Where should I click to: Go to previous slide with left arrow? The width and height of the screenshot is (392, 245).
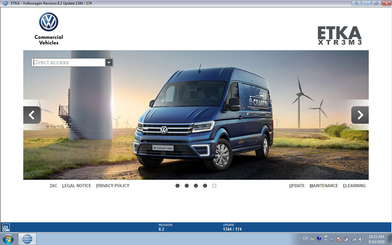(x=32, y=115)
